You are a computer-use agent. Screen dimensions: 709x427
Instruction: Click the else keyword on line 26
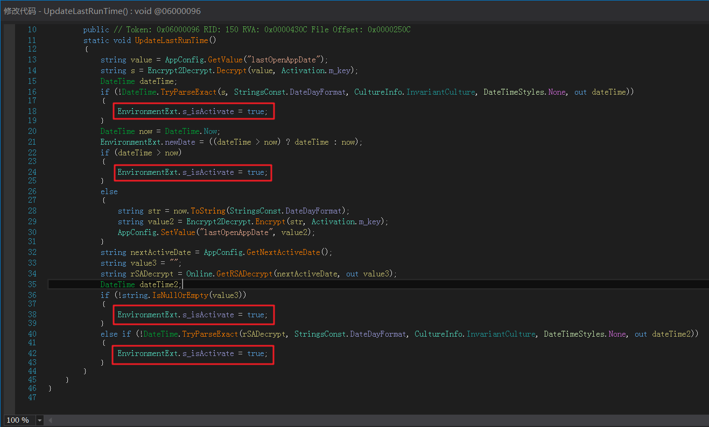[109, 191]
